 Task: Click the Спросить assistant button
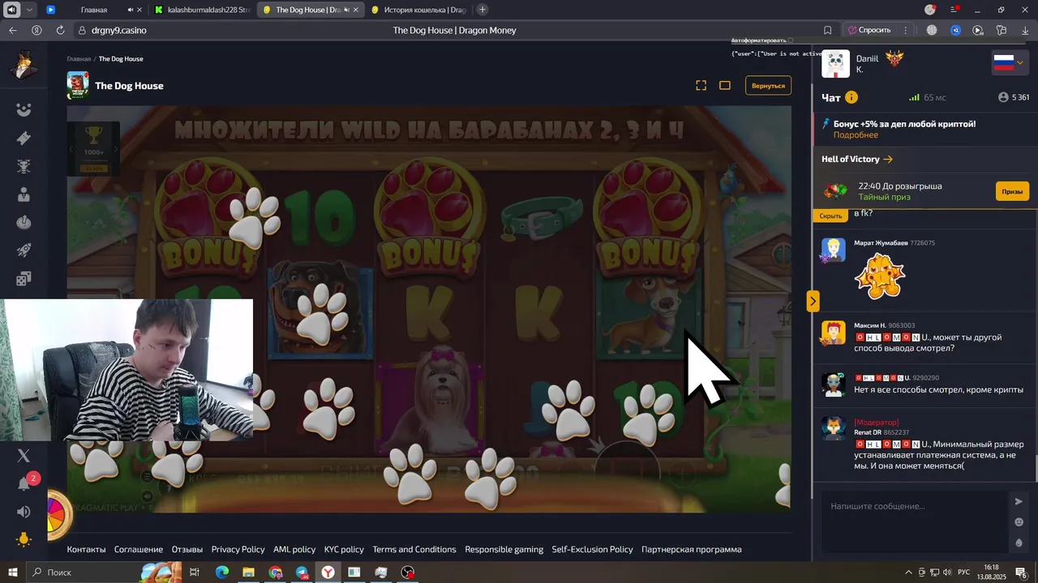point(869,30)
